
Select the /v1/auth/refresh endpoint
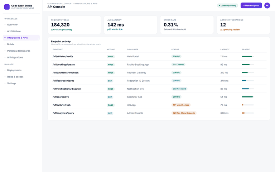click(x=62, y=105)
